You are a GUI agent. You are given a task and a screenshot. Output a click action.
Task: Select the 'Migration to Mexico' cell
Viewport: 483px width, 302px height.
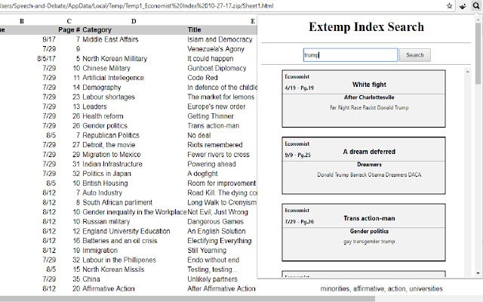point(112,154)
